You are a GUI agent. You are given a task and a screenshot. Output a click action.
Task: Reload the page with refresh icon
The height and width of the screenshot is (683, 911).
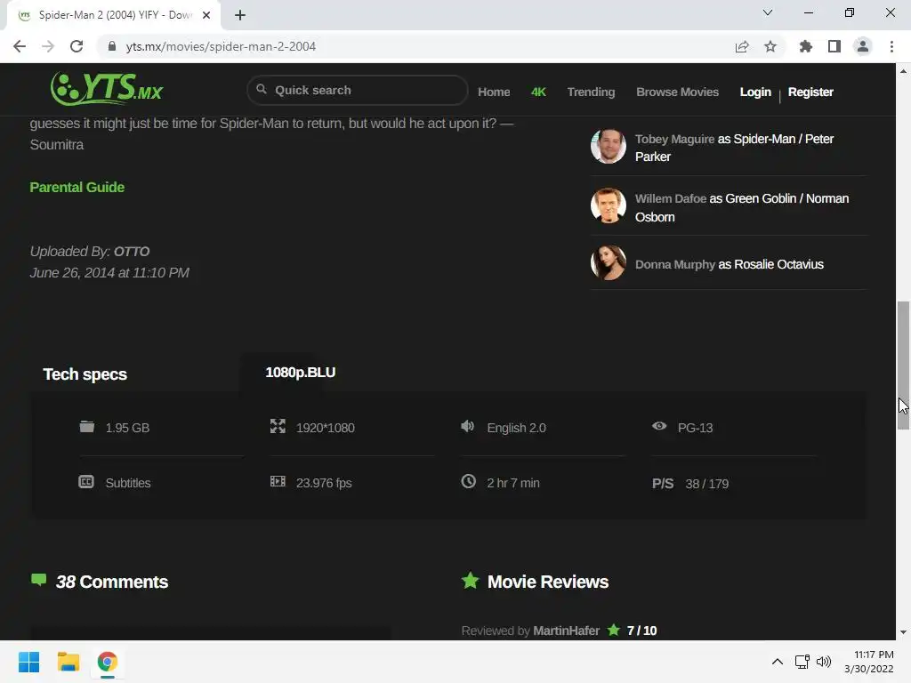tap(77, 46)
